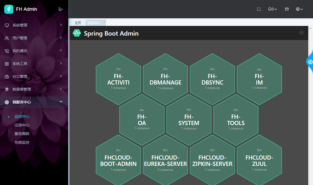Open the FH-IM application hexagon

259,79
